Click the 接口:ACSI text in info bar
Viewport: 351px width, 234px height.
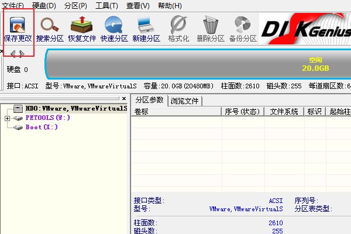[x=22, y=86]
